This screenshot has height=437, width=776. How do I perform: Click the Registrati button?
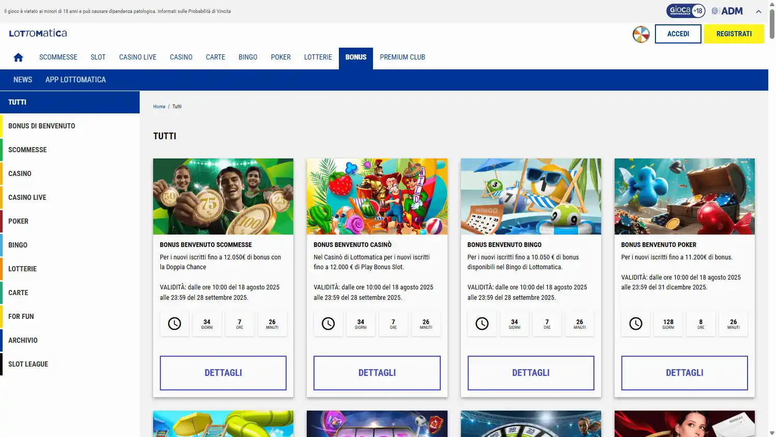pyautogui.click(x=734, y=34)
